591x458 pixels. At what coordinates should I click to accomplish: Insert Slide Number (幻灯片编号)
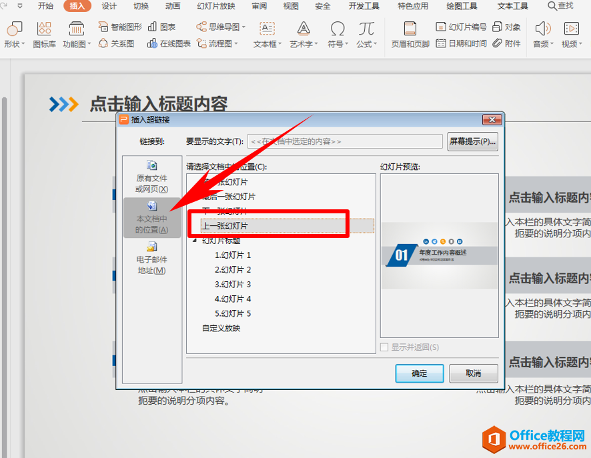pos(461,27)
